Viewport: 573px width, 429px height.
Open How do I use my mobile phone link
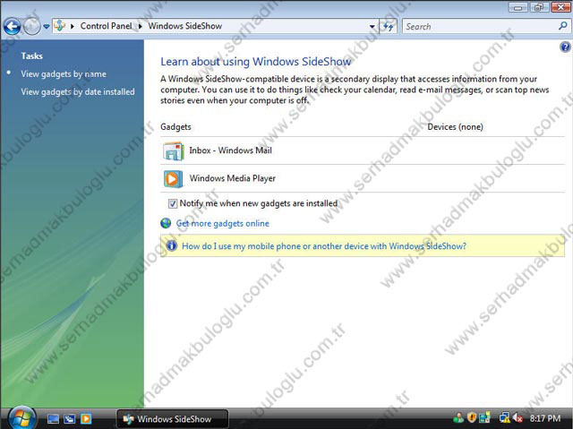[x=324, y=246]
